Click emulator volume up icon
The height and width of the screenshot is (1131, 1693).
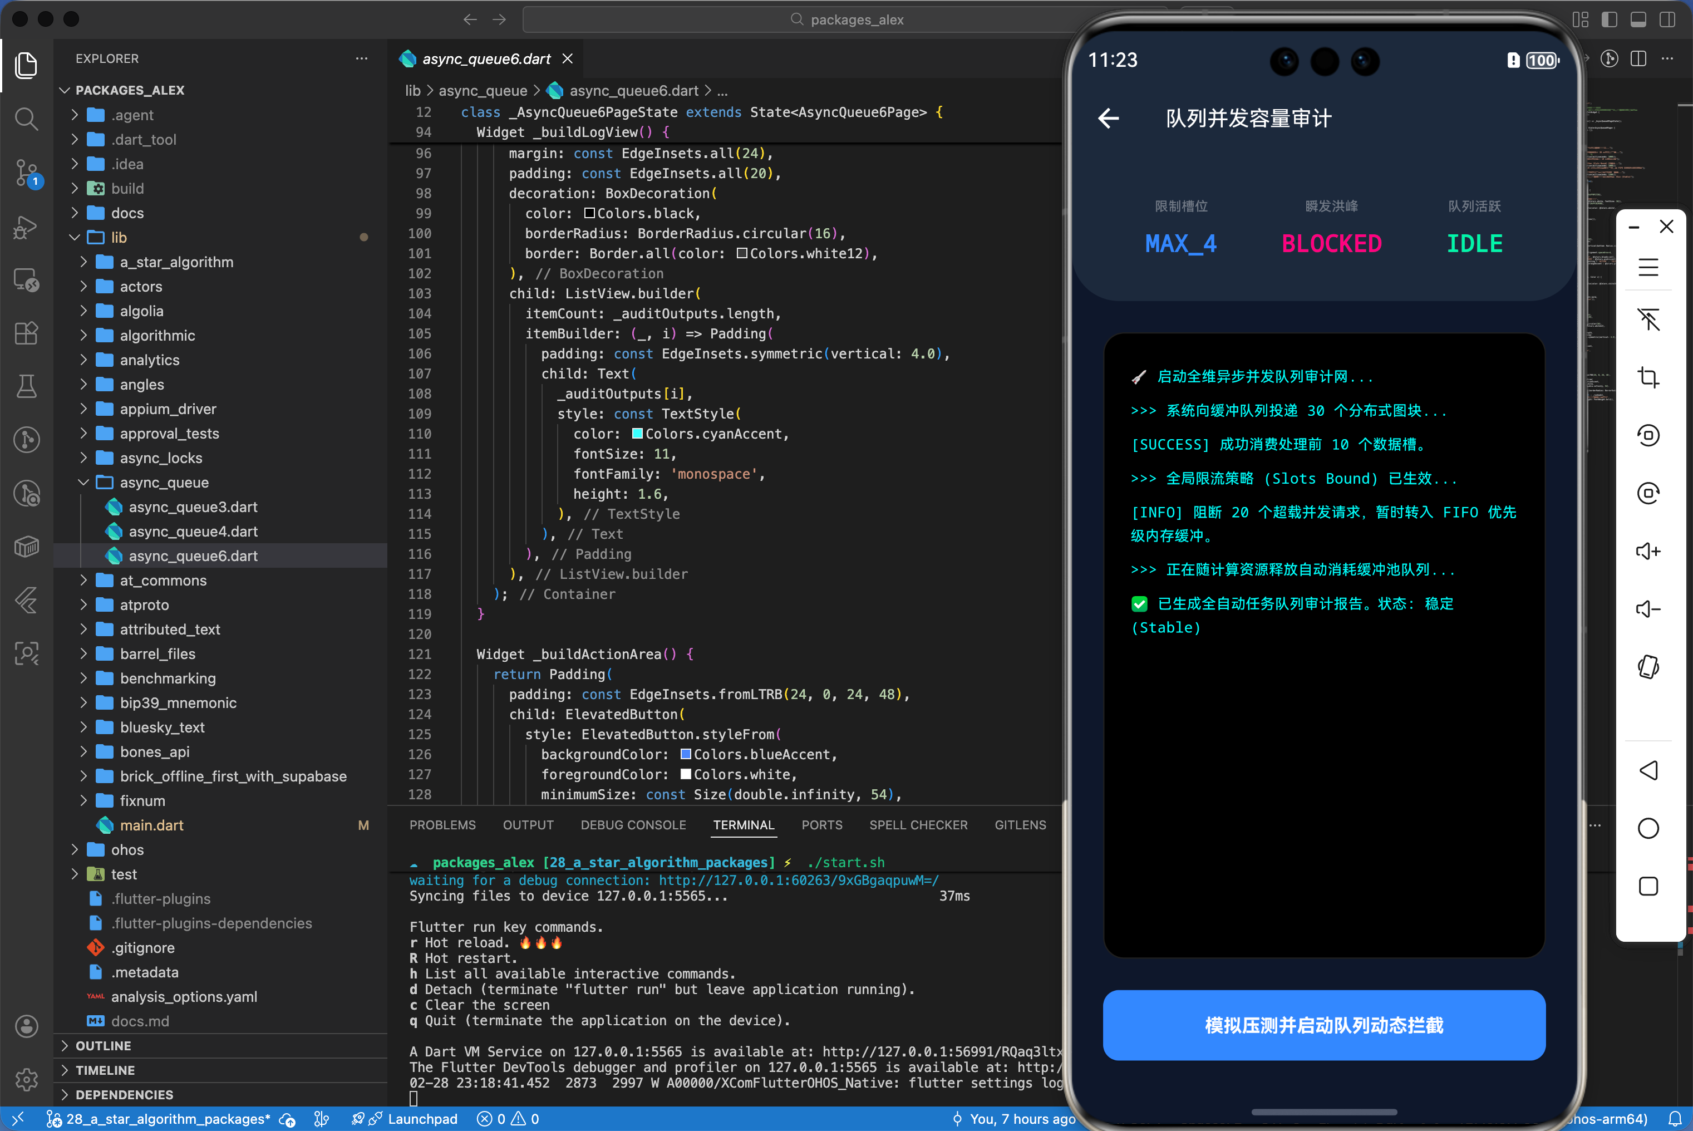point(1648,552)
